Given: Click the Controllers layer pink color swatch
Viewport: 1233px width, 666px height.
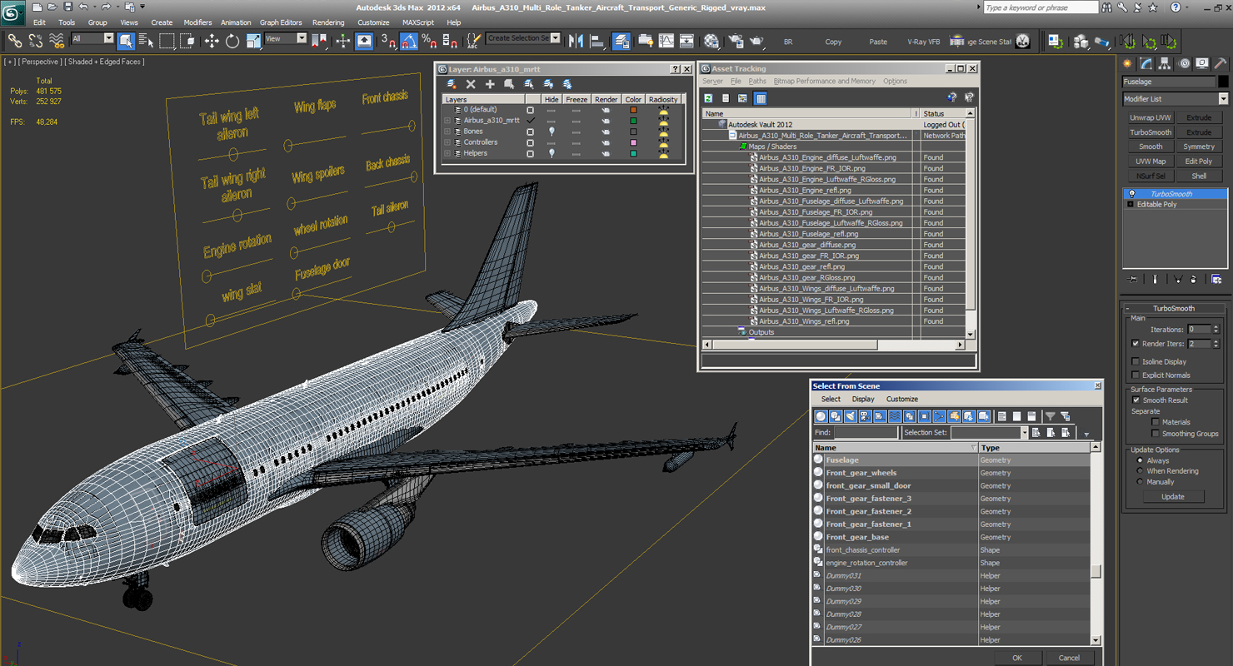Looking at the screenshot, I should pos(633,142).
